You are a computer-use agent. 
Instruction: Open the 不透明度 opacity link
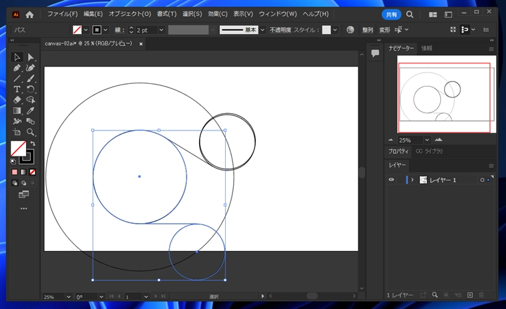280,30
